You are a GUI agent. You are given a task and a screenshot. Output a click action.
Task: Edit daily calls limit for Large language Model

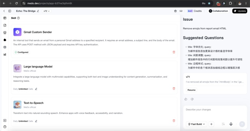point(36,89)
